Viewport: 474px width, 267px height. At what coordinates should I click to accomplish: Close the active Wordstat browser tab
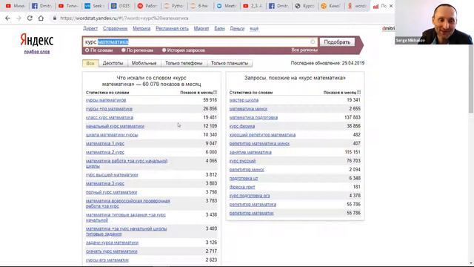point(391,6)
